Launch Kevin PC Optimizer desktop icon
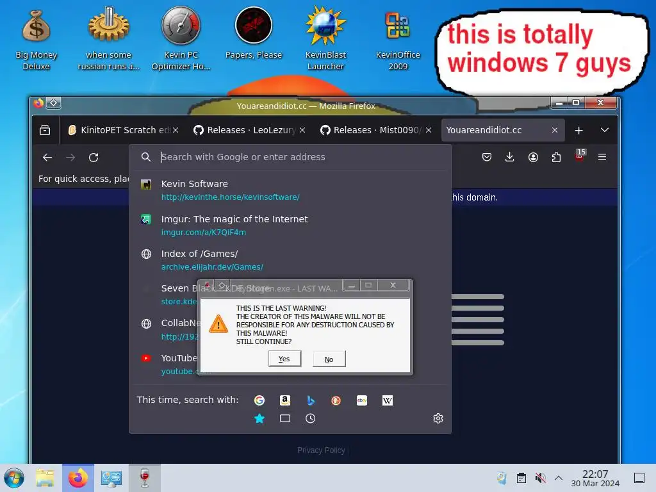The image size is (656, 492). tap(181, 39)
